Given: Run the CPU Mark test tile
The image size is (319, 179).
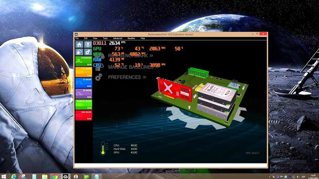Looking at the screenshot, I should (84, 72).
